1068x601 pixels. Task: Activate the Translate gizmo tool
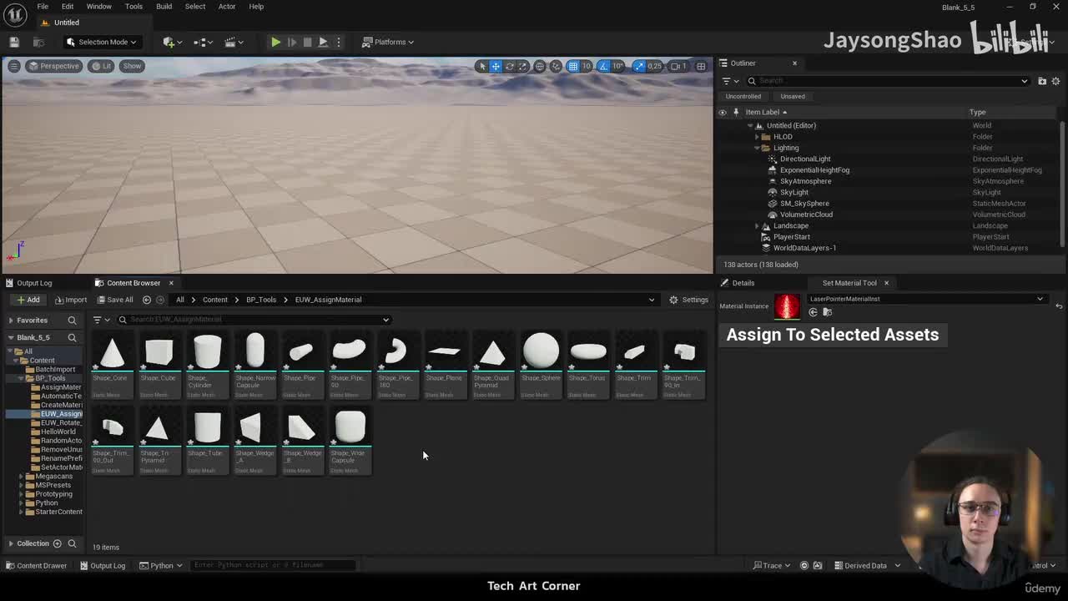[496, 66]
